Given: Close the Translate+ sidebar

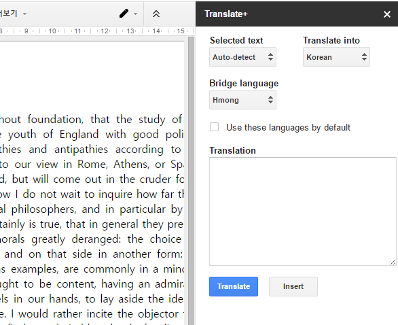Looking at the screenshot, I should tap(387, 14).
